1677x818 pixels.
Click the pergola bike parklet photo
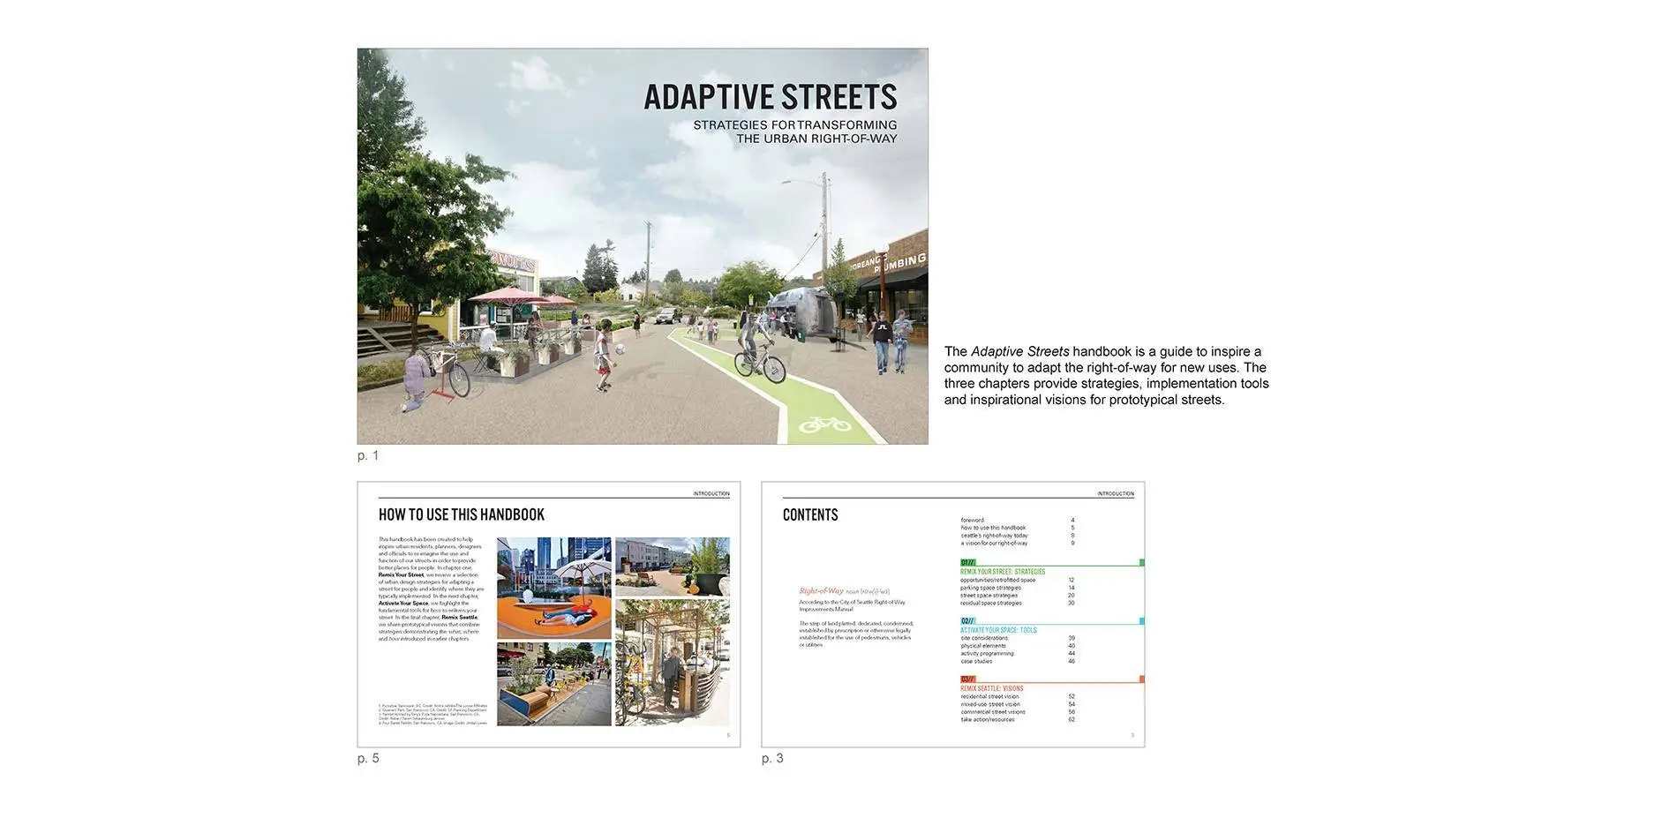(x=673, y=663)
